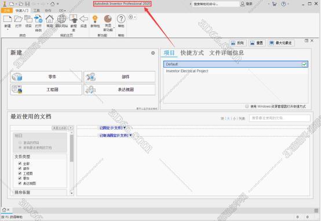
Task: Open the Projects (项目) ribbon icon
Action: click(28, 20)
